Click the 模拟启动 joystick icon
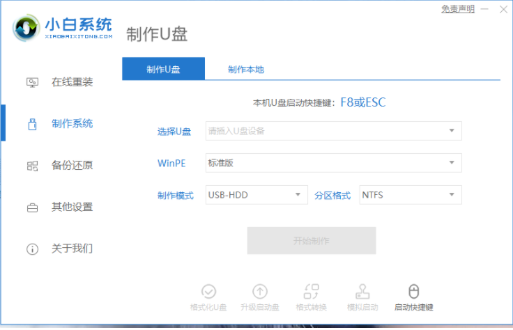The width and height of the screenshot is (513, 330). 362,292
